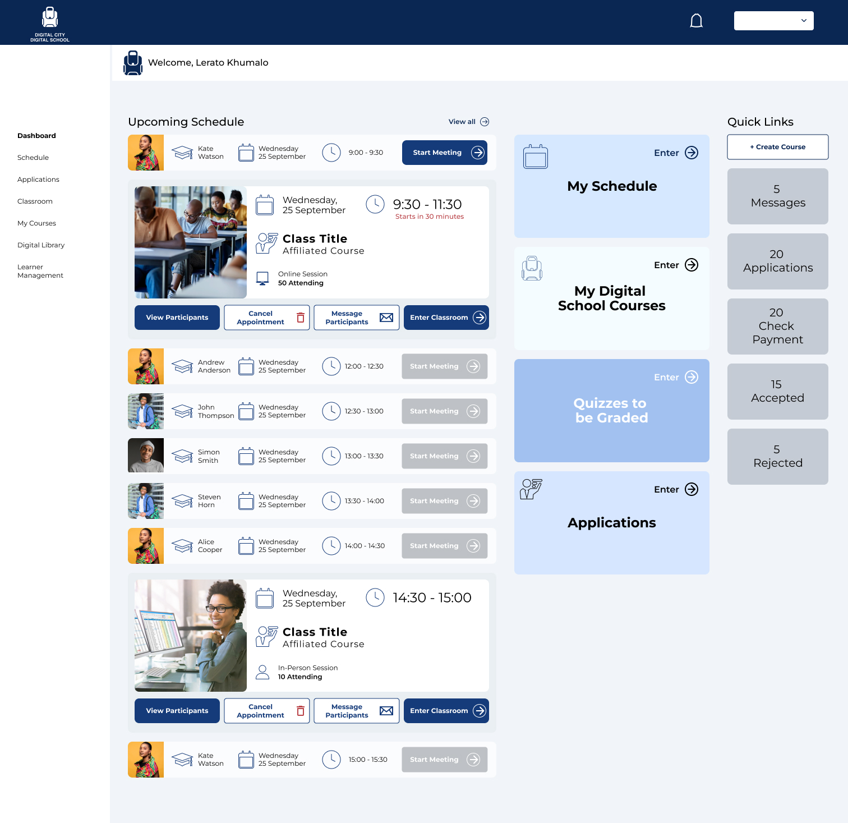Viewport: 848px width, 823px height.
Task: Open Schedule in the sidebar menu
Action: pos(33,158)
